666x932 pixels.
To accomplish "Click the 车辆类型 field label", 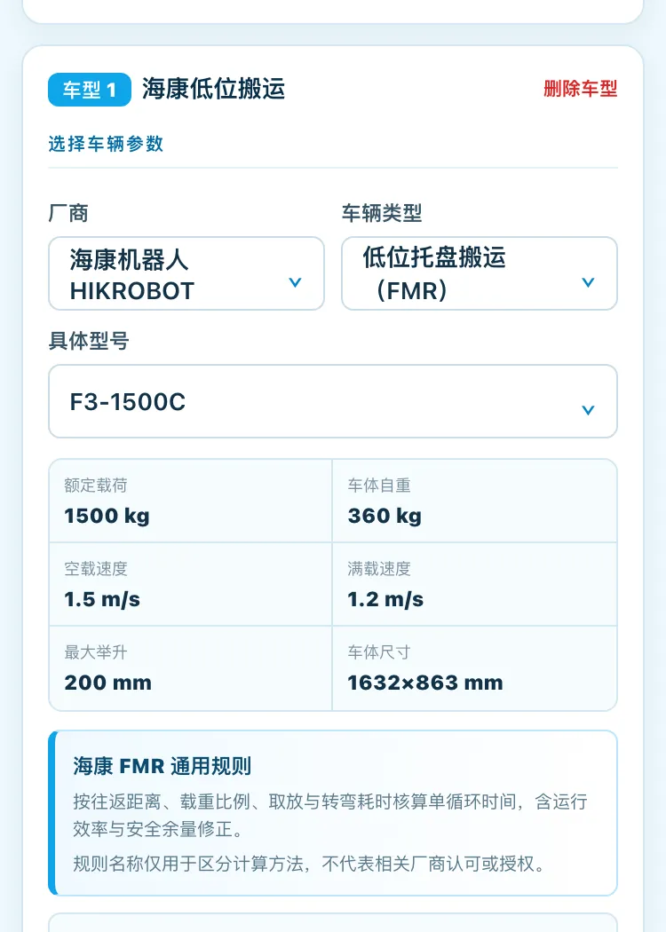I will pyautogui.click(x=382, y=213).
